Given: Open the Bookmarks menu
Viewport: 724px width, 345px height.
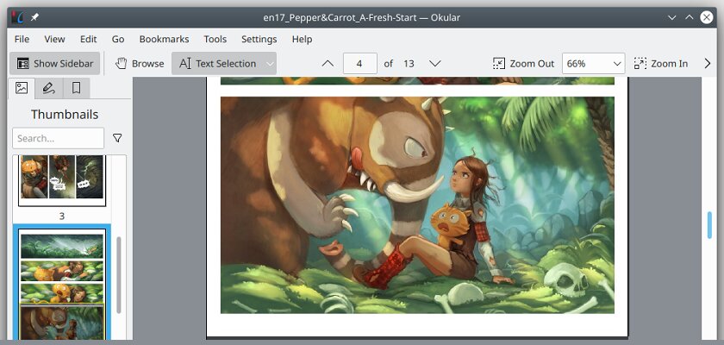Looking at the screenshot, I should point(164,40).
